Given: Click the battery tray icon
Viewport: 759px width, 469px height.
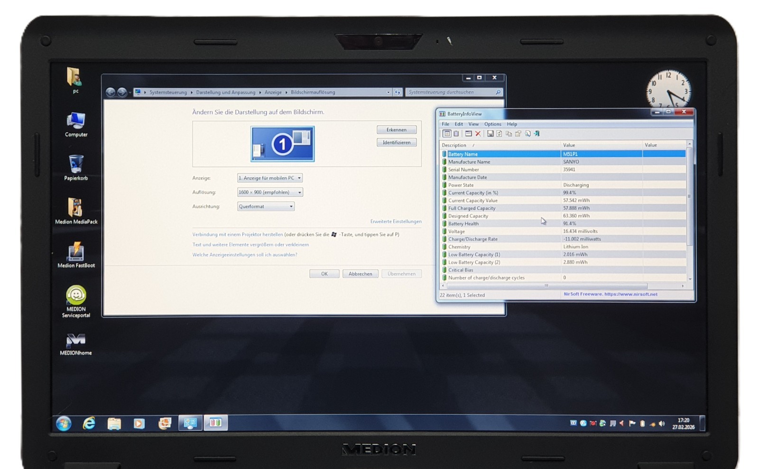Looking at the screenshot, I should [642, 423].
